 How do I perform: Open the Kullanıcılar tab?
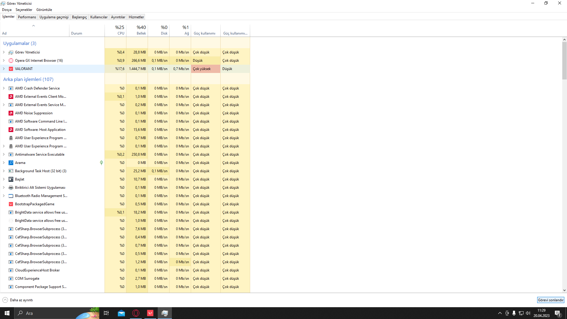pos(99,17)
